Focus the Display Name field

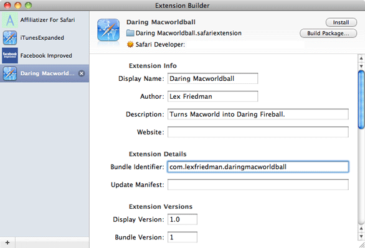click(x=212, y=78)
